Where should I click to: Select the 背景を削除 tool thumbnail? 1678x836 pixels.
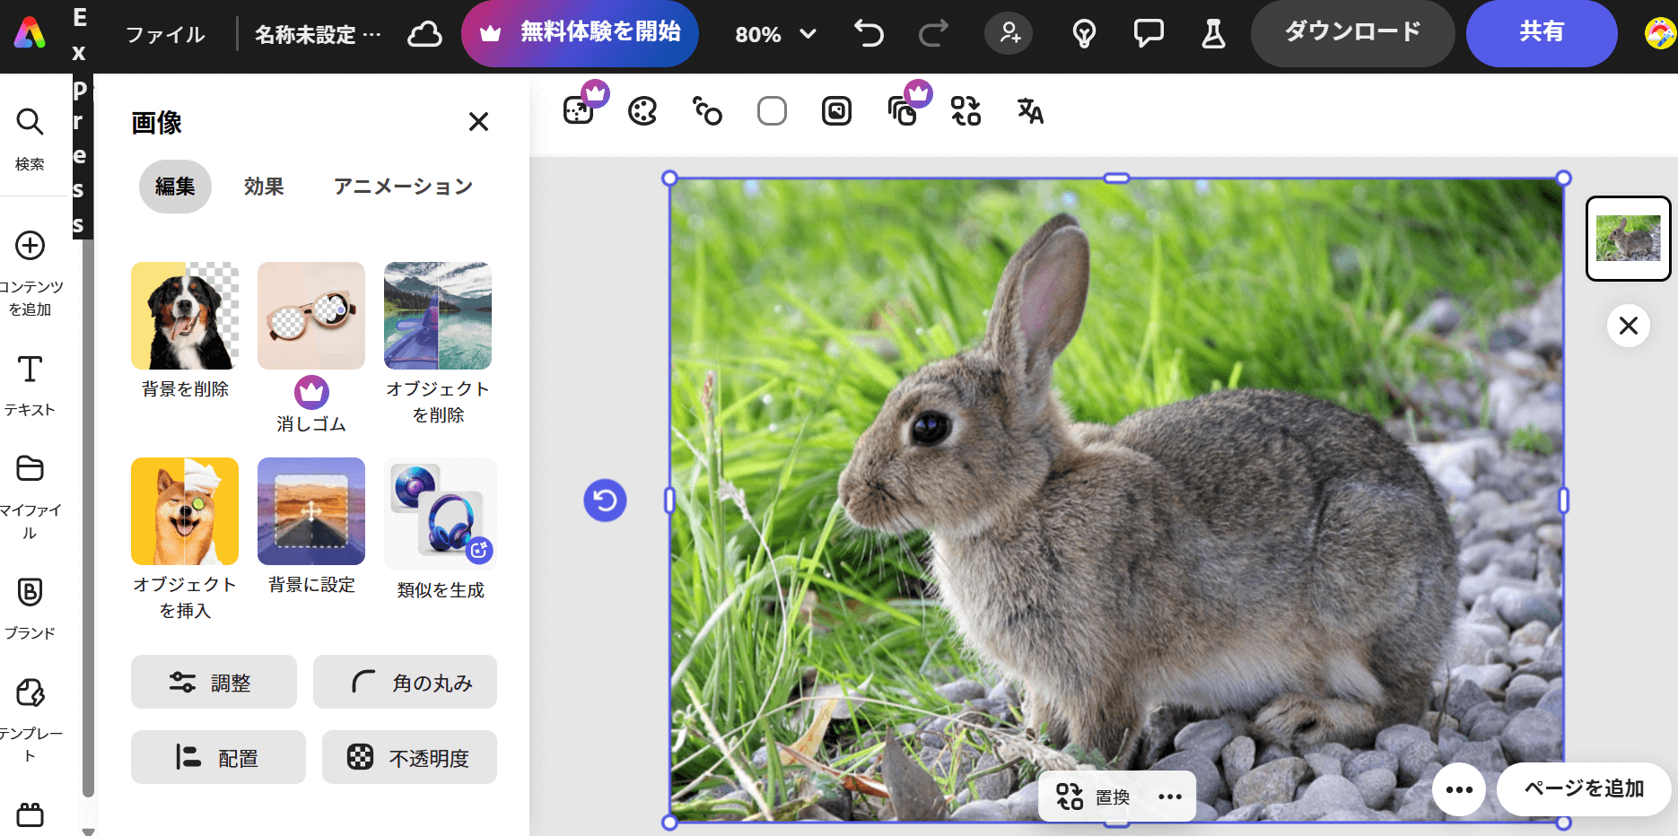pyautogui.click(x=185, y=316)
